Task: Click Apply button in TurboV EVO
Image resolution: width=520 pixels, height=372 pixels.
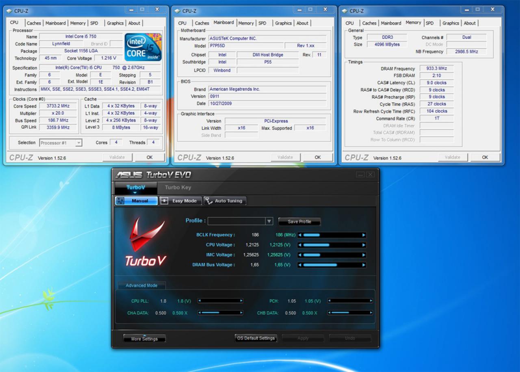Action: (x=303, y=338)
